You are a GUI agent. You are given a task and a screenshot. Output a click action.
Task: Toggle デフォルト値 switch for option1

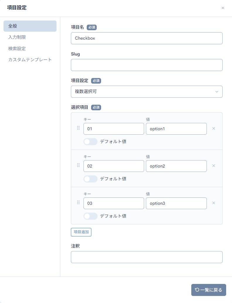click(91, 142)
